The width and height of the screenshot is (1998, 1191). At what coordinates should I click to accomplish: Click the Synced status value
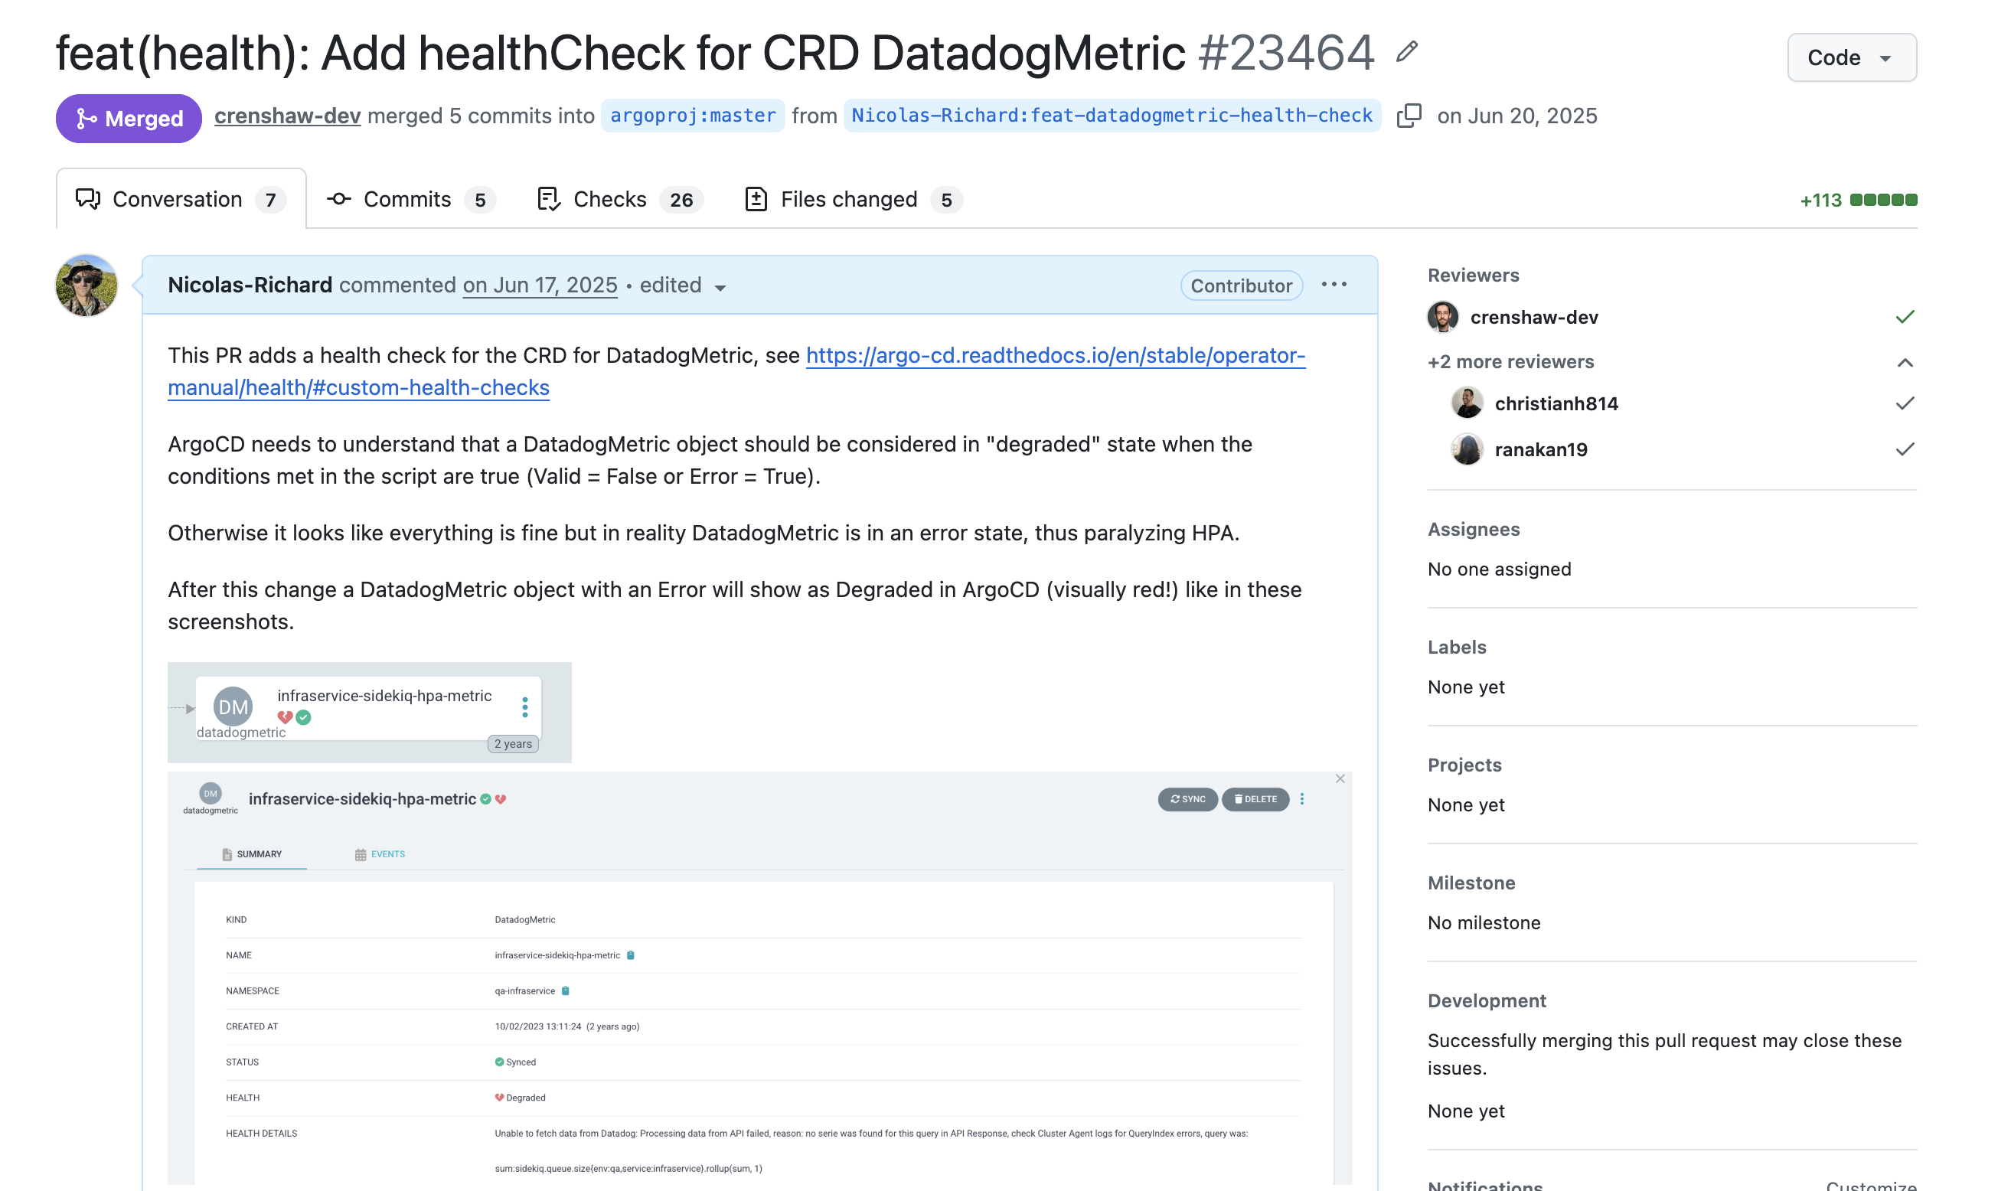click(515, 1062)
